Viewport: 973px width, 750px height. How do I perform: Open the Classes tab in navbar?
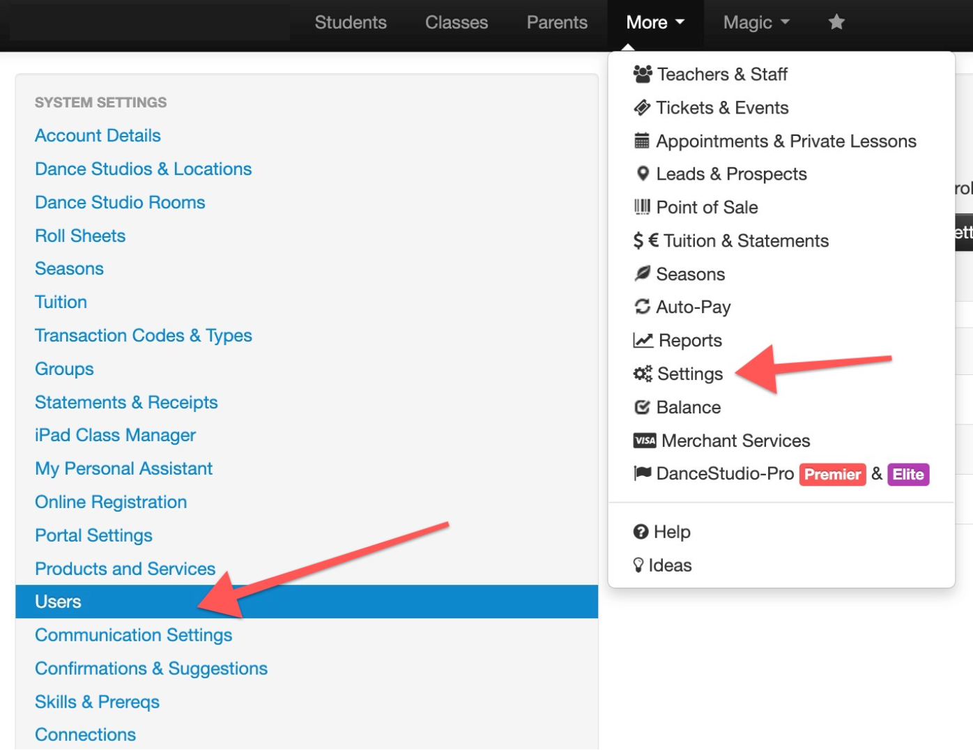coord(457,22)
